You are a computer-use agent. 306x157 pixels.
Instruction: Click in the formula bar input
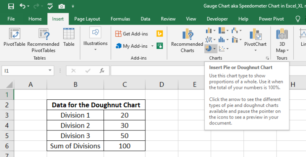(158, 70)
